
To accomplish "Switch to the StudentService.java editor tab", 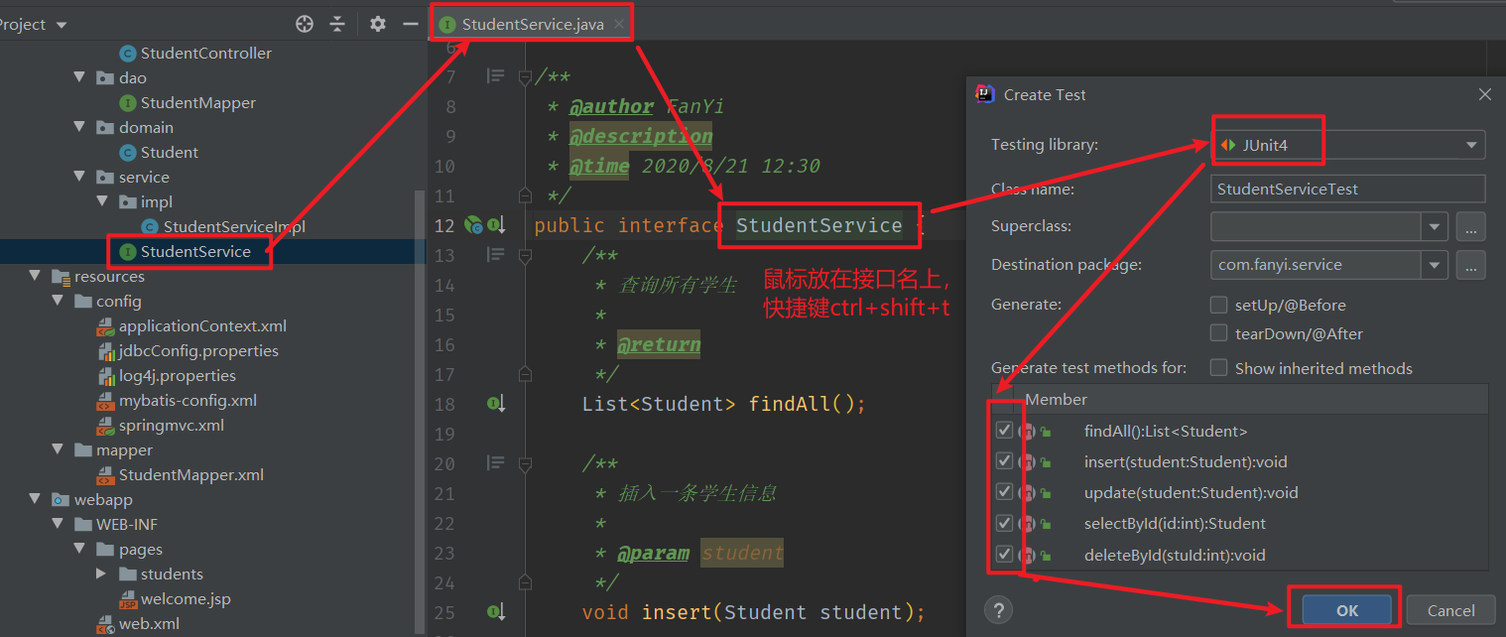I will click(x=532, y=24).
